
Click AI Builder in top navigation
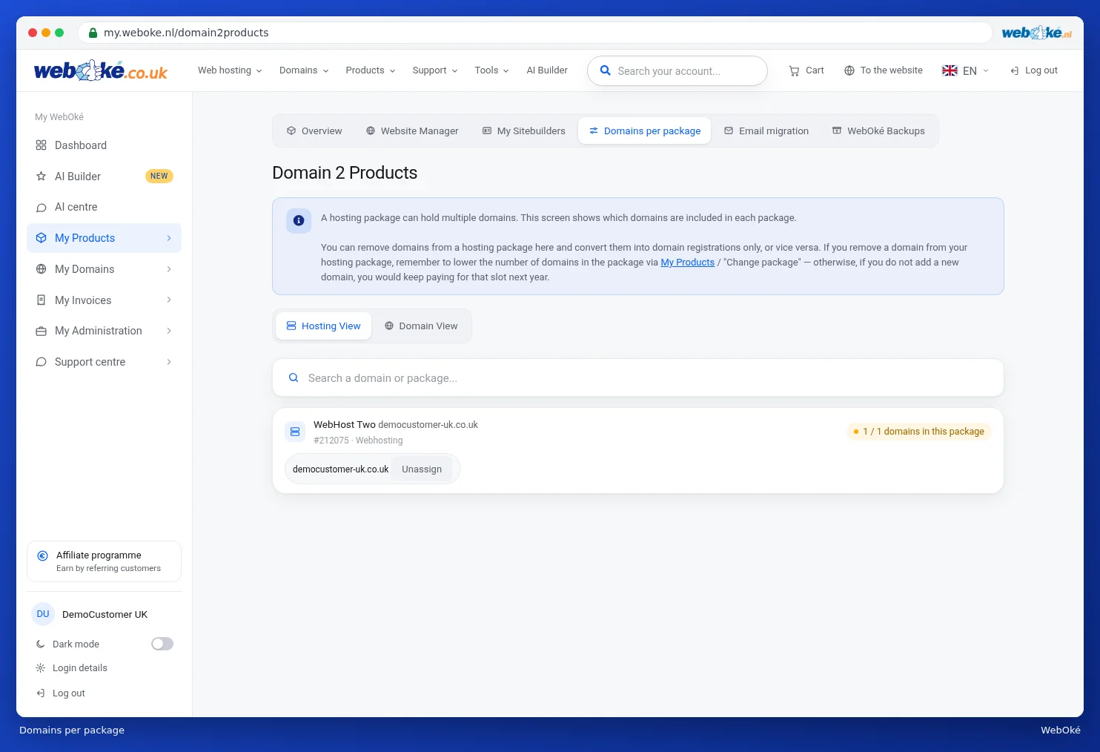click(547, 70)
